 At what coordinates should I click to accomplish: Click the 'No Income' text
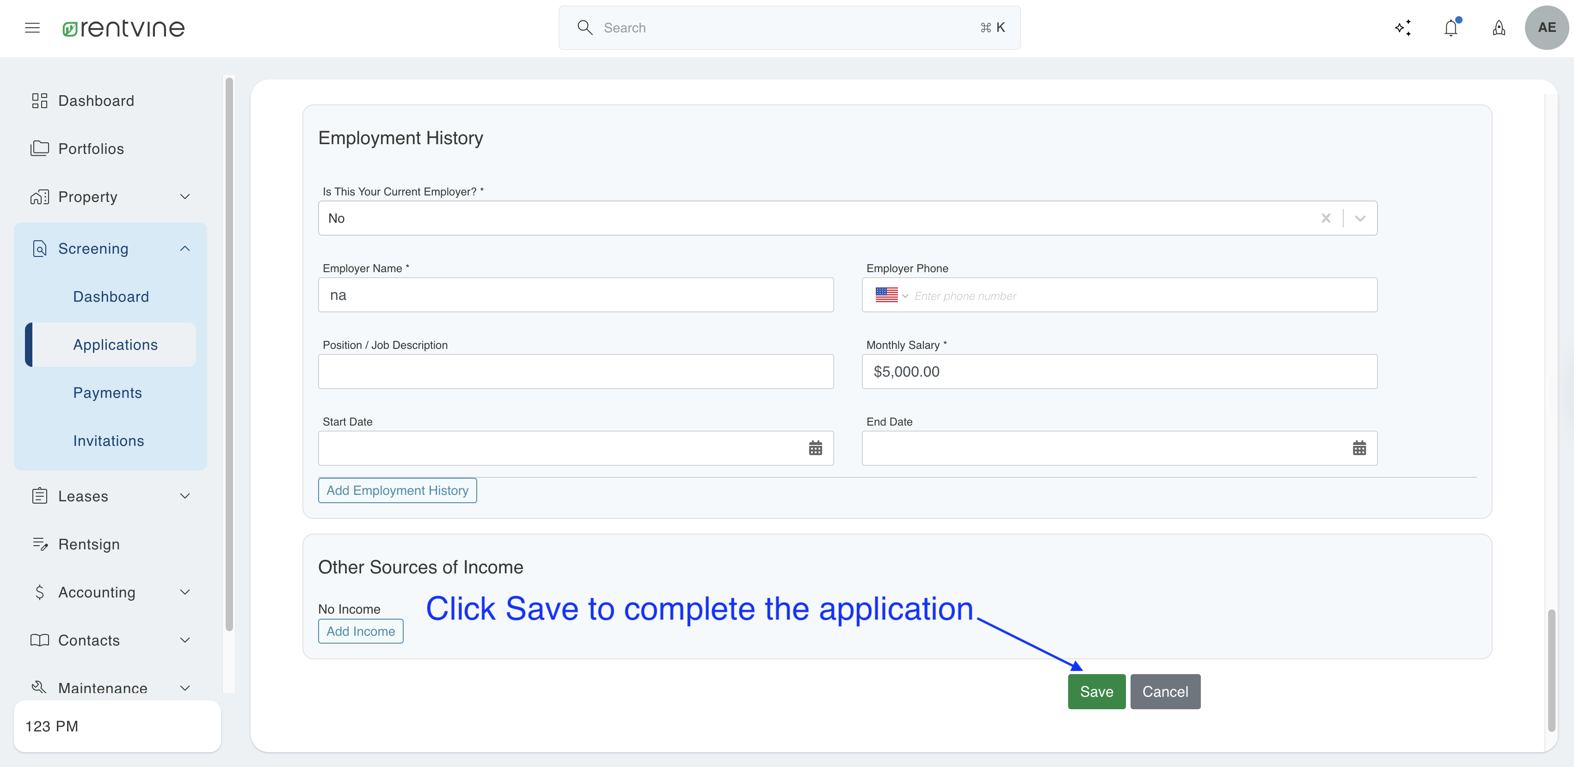349,609
